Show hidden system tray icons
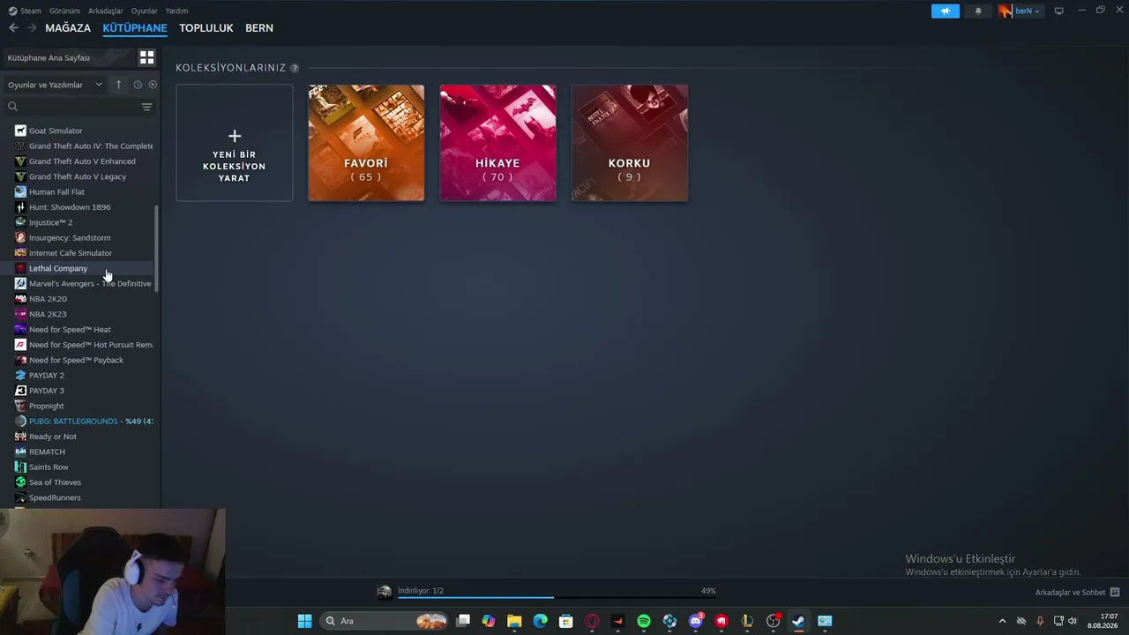 pyautogui.click(x=1002, y=621)
